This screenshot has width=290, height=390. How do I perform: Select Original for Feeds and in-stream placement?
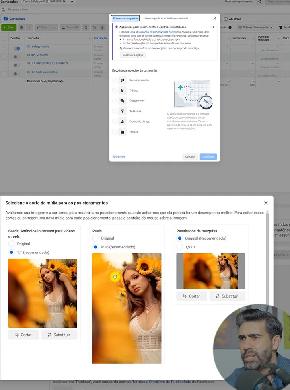click(12, 244)
